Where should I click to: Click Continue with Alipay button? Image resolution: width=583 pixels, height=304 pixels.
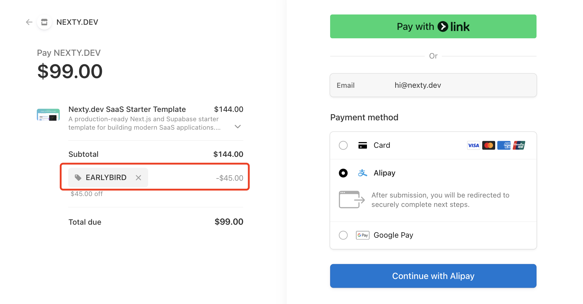433,276
